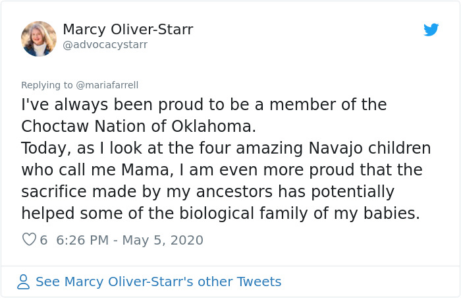Viewport: 461px width, 298px height.
Task: Like the tweet with the heart icon
Action: tap(28, 240)
